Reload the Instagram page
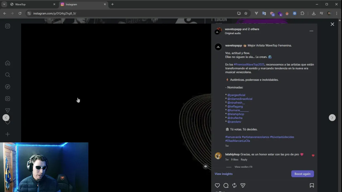Screen dimensions: 342x192 pyautogui.click(x=20, y=13)
